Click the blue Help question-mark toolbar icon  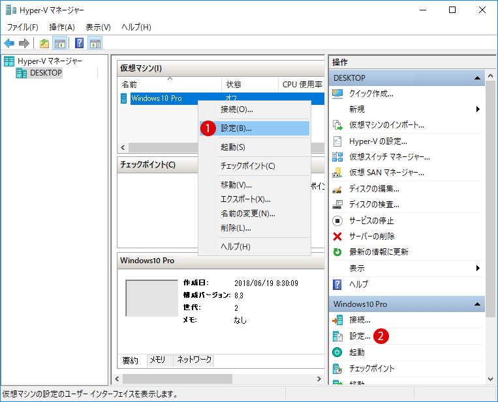click(79, 43)
